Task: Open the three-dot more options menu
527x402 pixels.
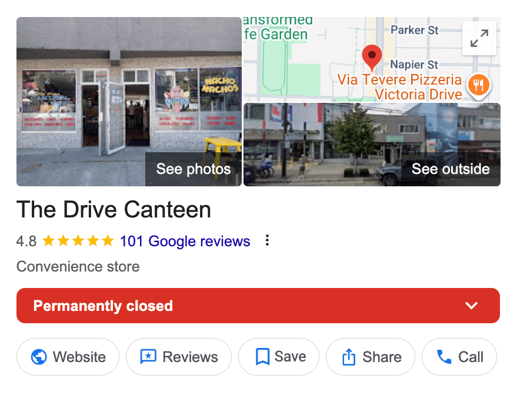Action: [x=267, y=240]
